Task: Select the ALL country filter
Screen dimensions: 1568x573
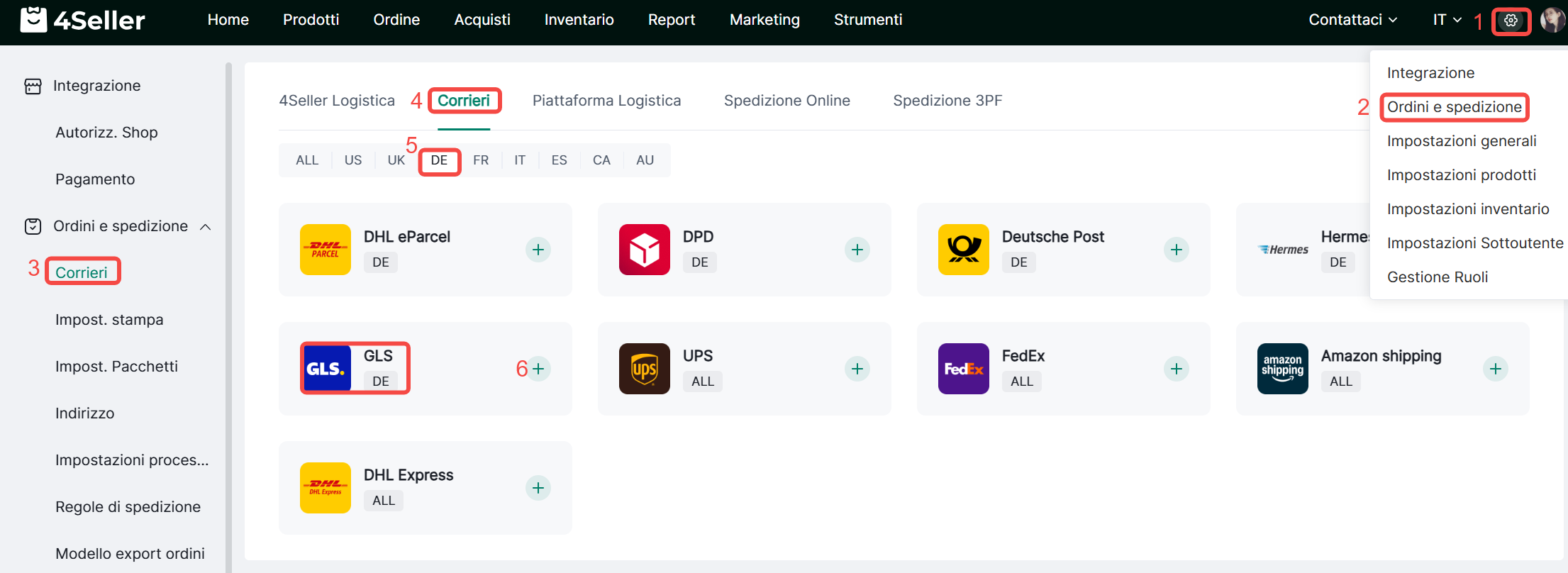Action: pyautogui.click(x=307, y=160)
